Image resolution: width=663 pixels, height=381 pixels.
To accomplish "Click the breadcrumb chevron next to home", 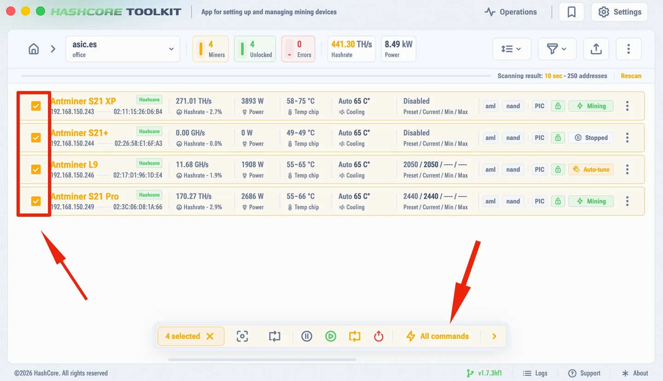I will (x=53, y=49).
